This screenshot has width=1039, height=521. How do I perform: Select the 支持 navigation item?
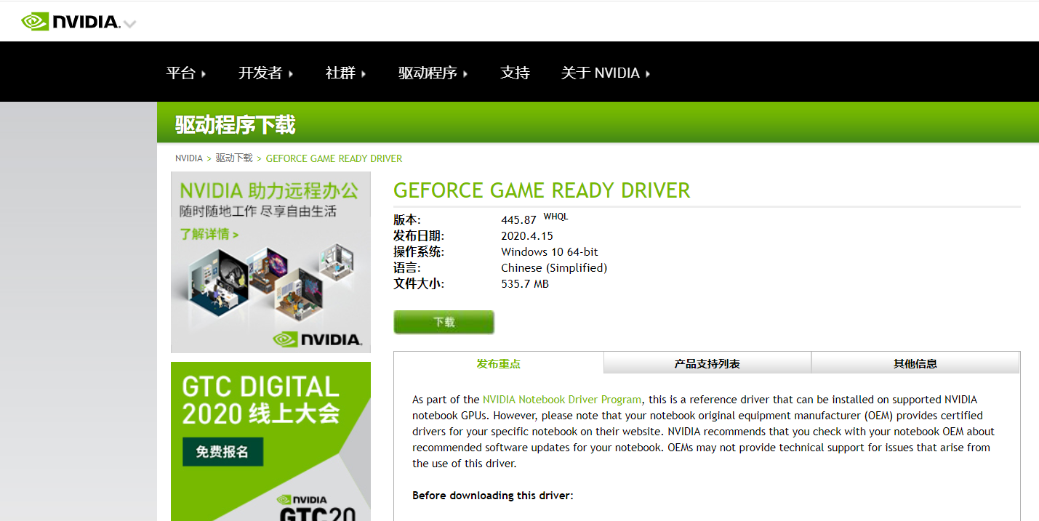[515, 72]
